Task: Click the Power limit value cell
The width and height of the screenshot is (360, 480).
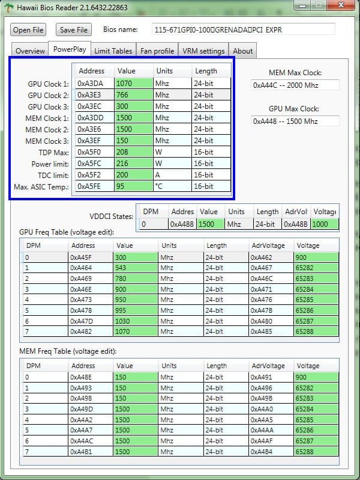Action: pos(133,164)
